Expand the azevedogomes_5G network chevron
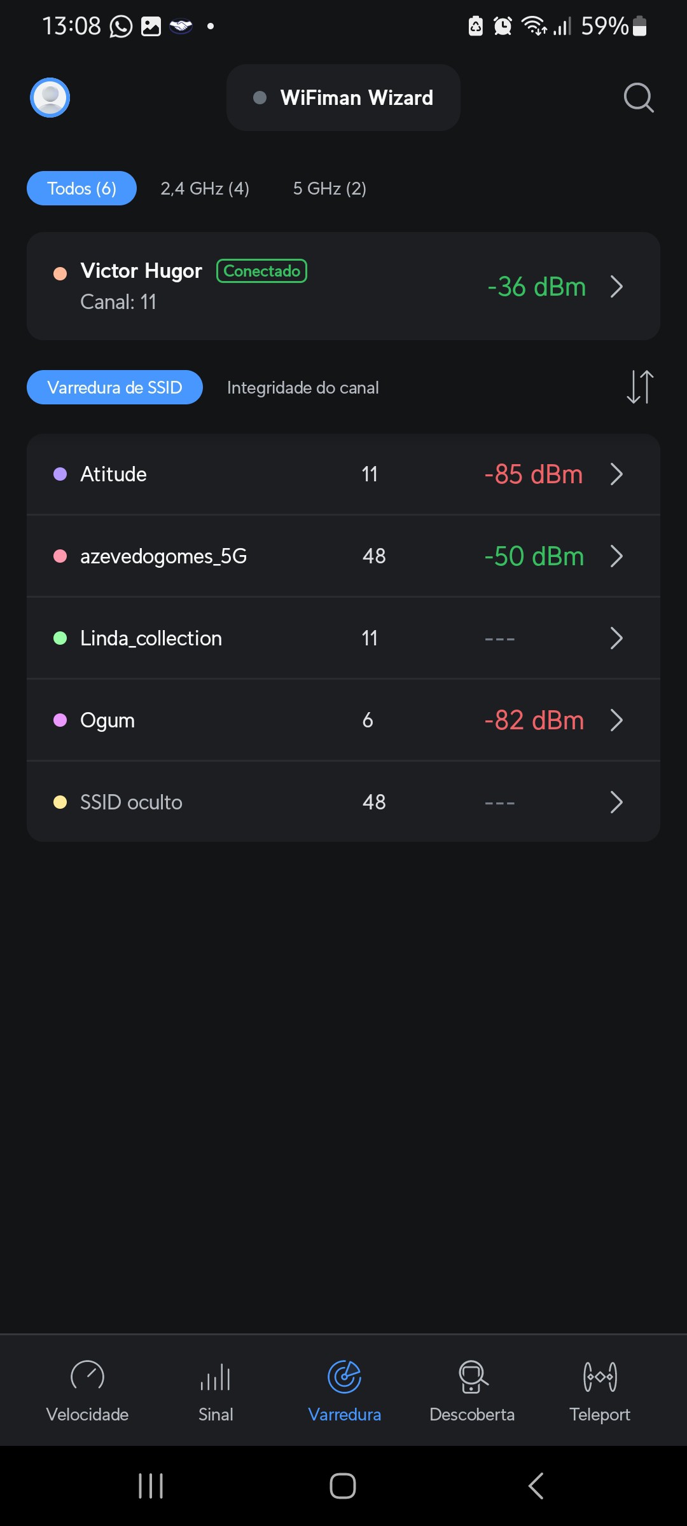 tap(616, 556)
